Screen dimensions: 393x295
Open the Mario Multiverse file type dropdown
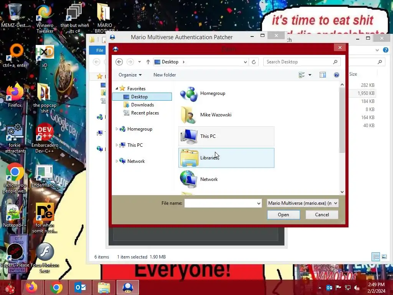(302, 203)
